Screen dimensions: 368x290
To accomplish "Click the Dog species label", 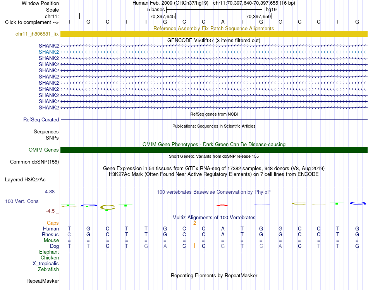I will [x=54, y=246].
